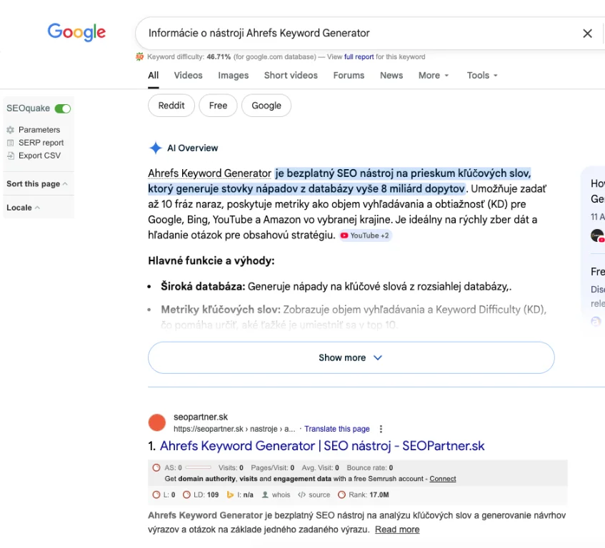Turn off the SEOquake toggle
Screen dimensions: 605x548
pos(63,108)
